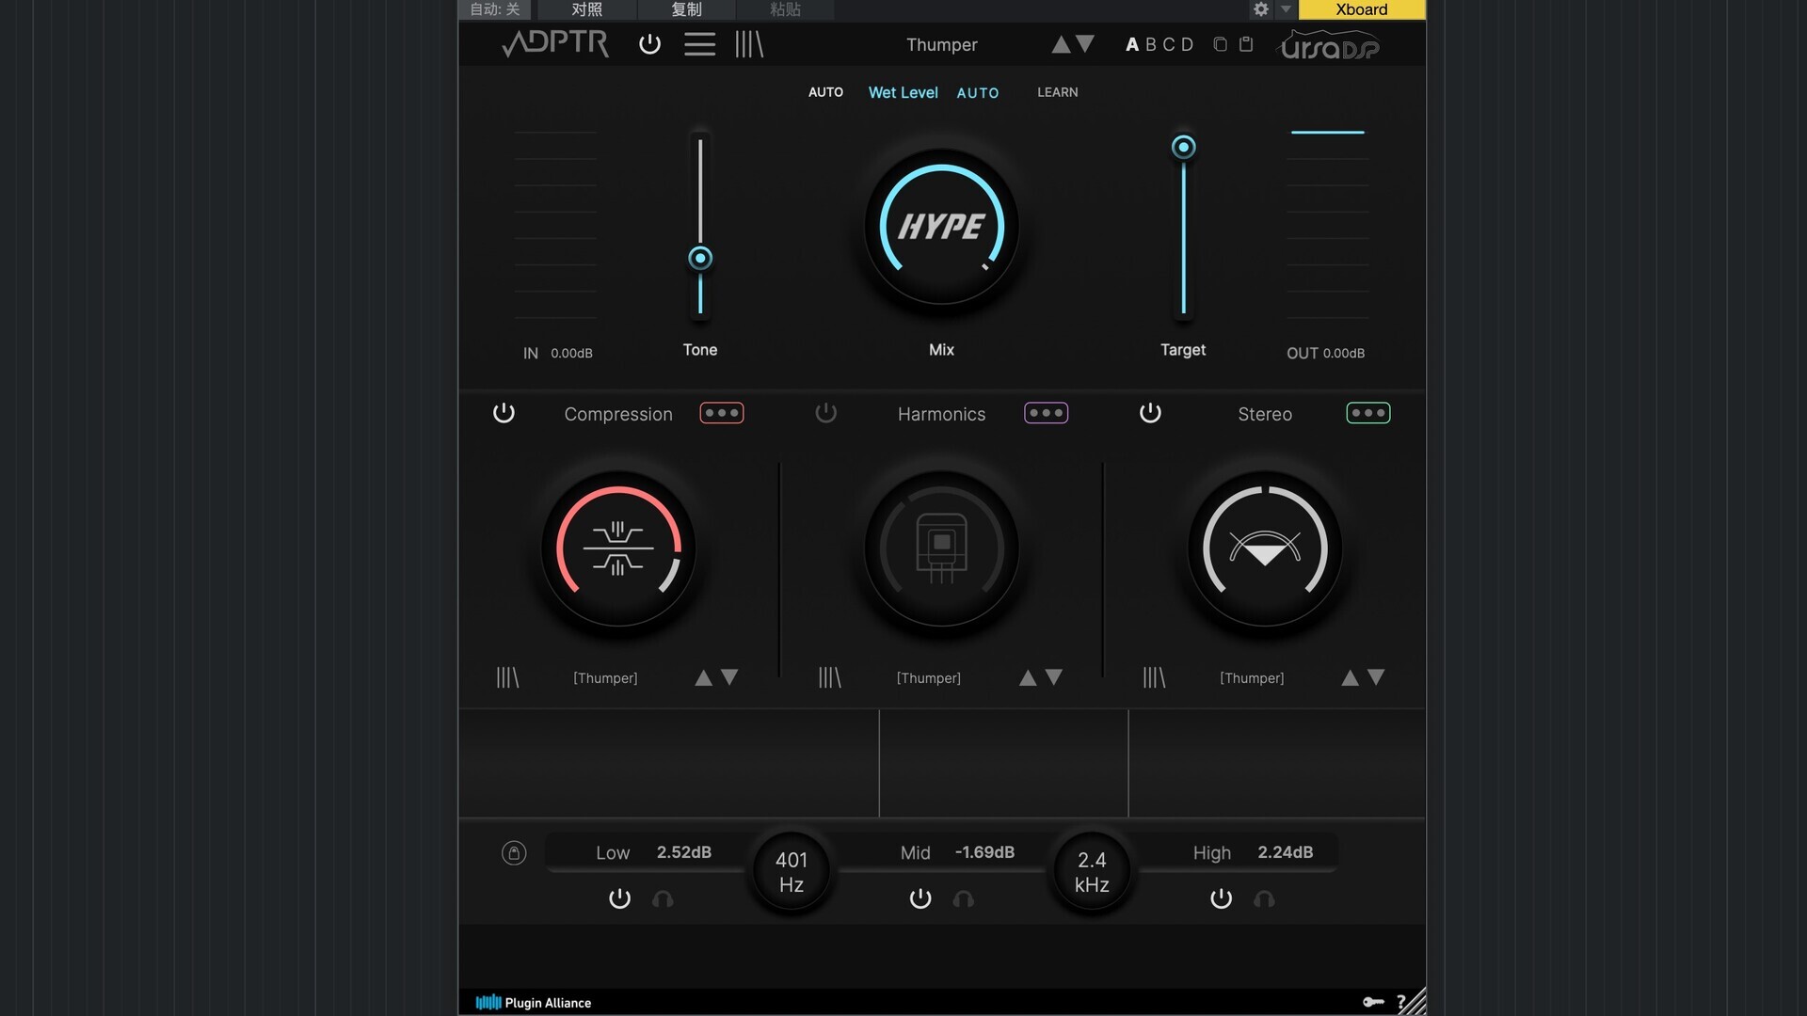Toggle Mid band power
The width and height of the screenshot is (1807, 1016).
click(x=920, y=898)
